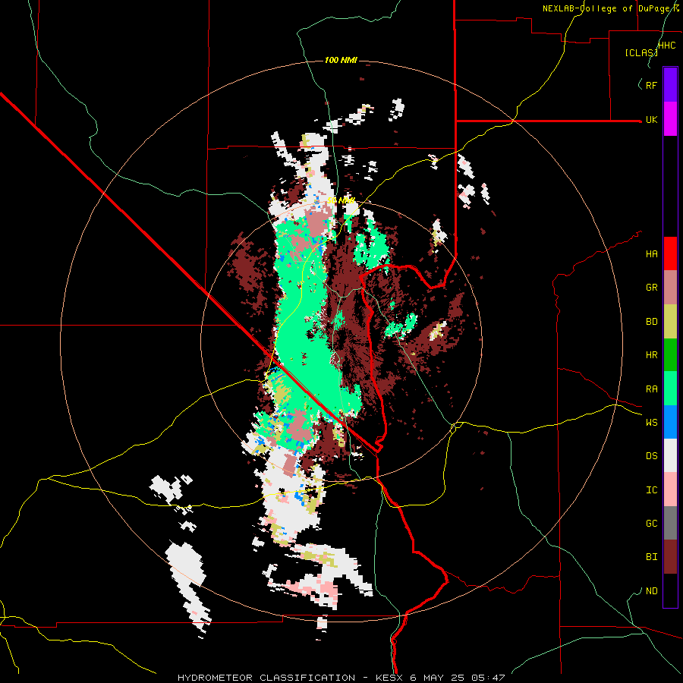Click the 05:47 timestamp in caption
The image size is (683, 683).
click(x=488, y=678)
